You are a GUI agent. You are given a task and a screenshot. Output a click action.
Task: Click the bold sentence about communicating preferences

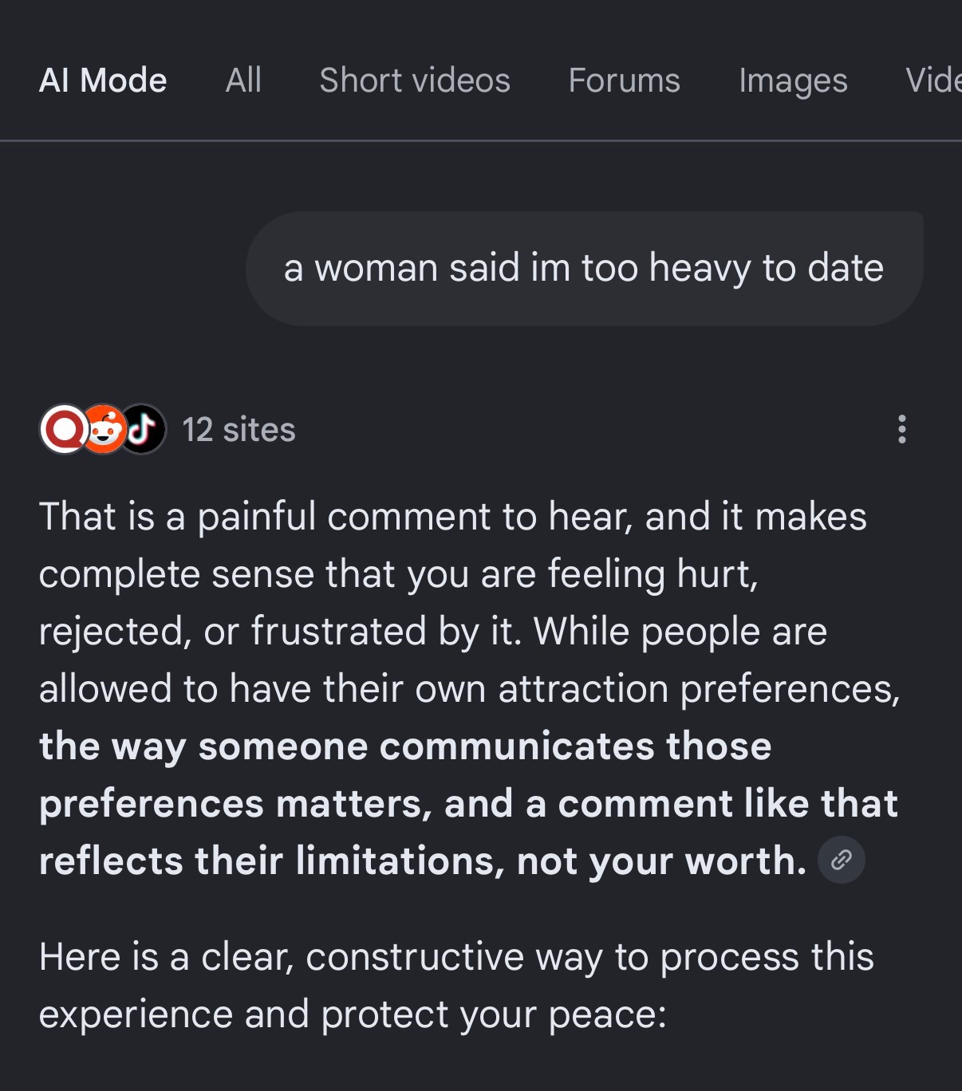click(x=468, y=803)
